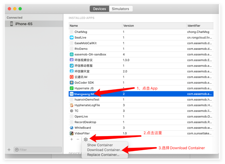Screen dimensions: 225x164
Task: Click the huanxinDemoTest placeholder app icon
Action: [71, 99]
